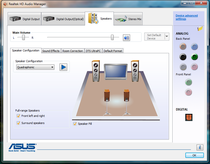Image resolution: width=210 pixels, height=164 pixels.
Task: Click the digital optical connector icon
Action: (x=189, y=117)
